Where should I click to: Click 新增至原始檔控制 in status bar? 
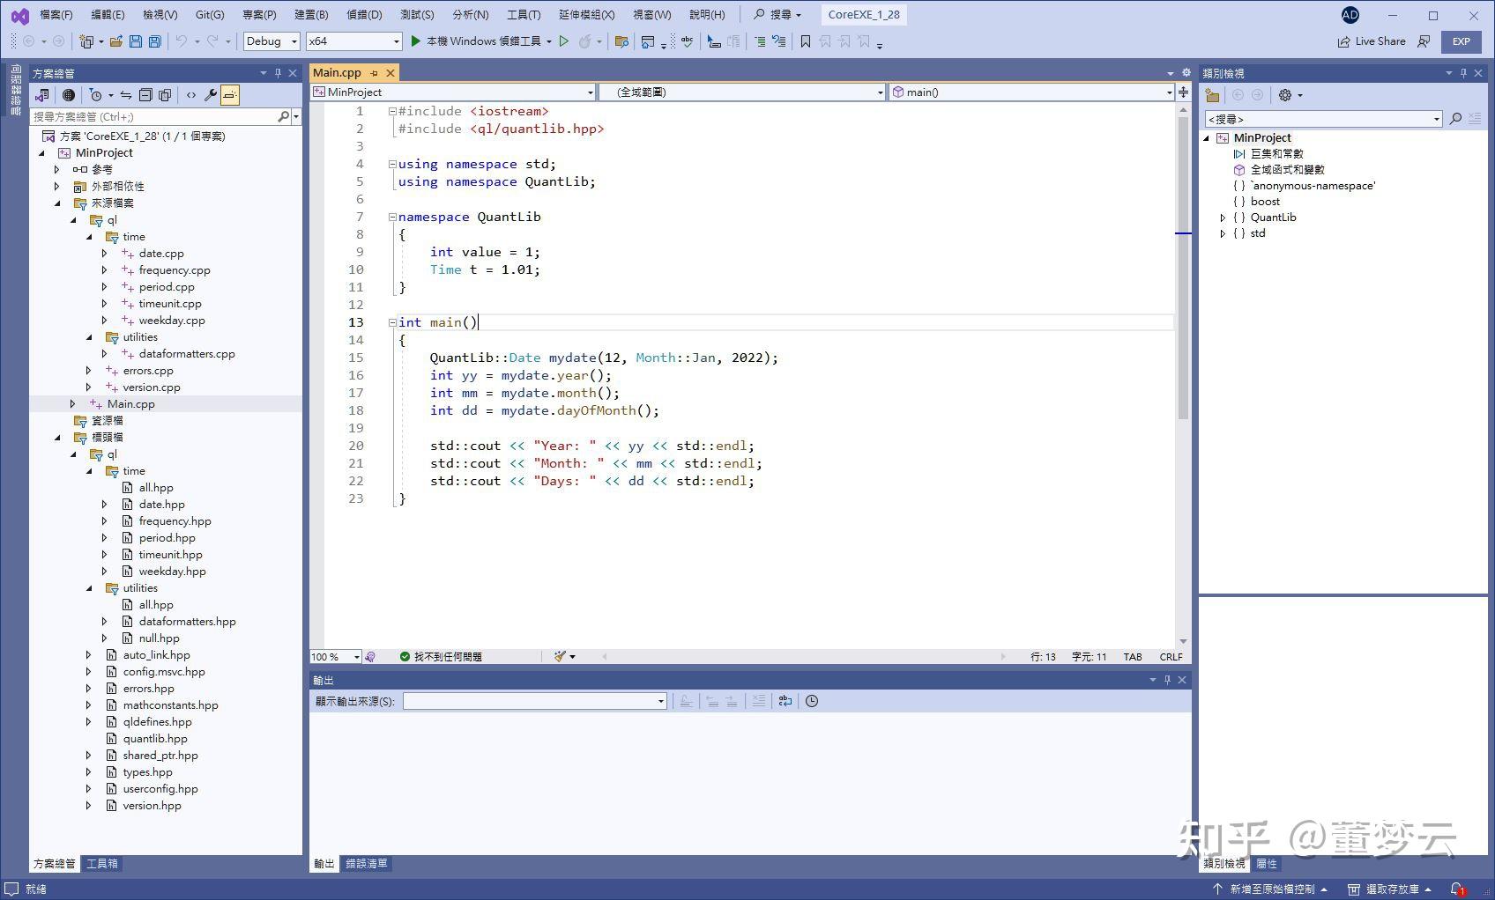pyautogui.click(x=1275, y=889)
